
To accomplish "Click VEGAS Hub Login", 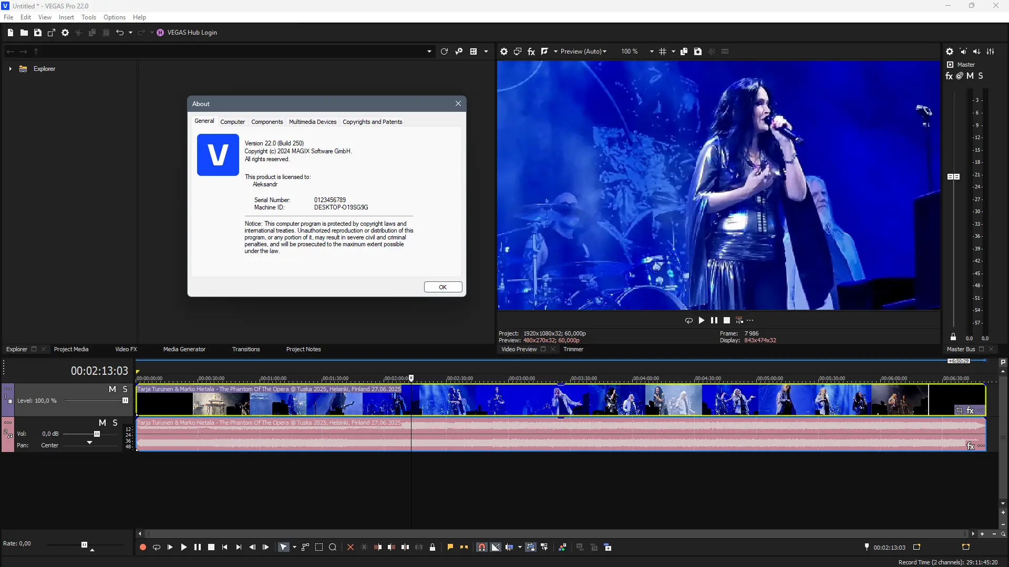I will [192, 33].
